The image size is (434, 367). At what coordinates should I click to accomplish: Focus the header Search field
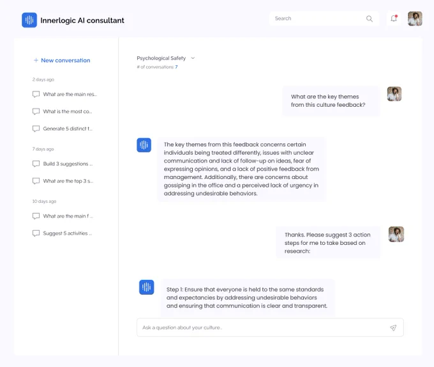tap(324, 19)
